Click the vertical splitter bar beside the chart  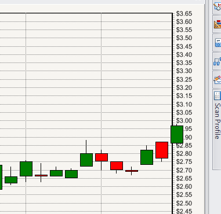click(x=206, y=107)
